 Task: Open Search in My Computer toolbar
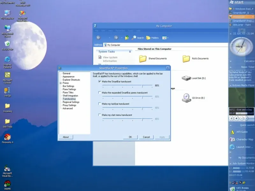point(138,38)
